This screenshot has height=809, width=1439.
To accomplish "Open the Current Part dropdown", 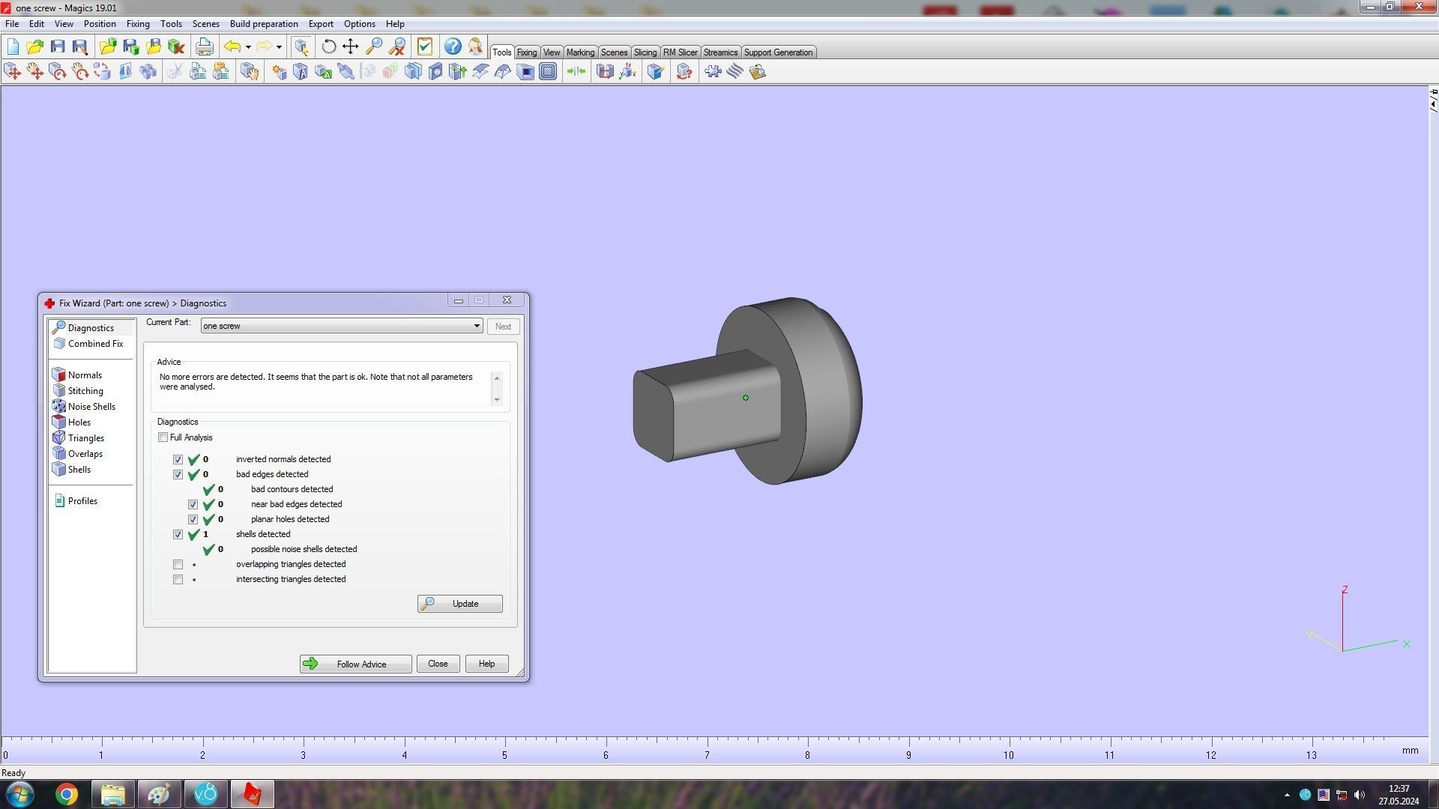I will (x=477, y=326).
